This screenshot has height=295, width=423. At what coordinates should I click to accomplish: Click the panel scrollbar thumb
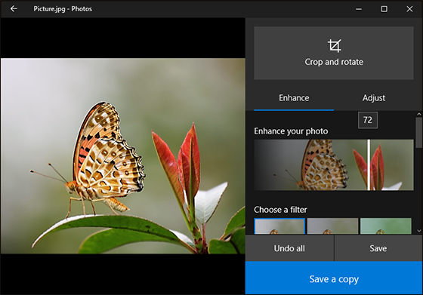(x=418, y=133)
